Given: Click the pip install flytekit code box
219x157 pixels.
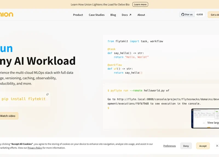Looking at the screenshot, I should point(23,99).
